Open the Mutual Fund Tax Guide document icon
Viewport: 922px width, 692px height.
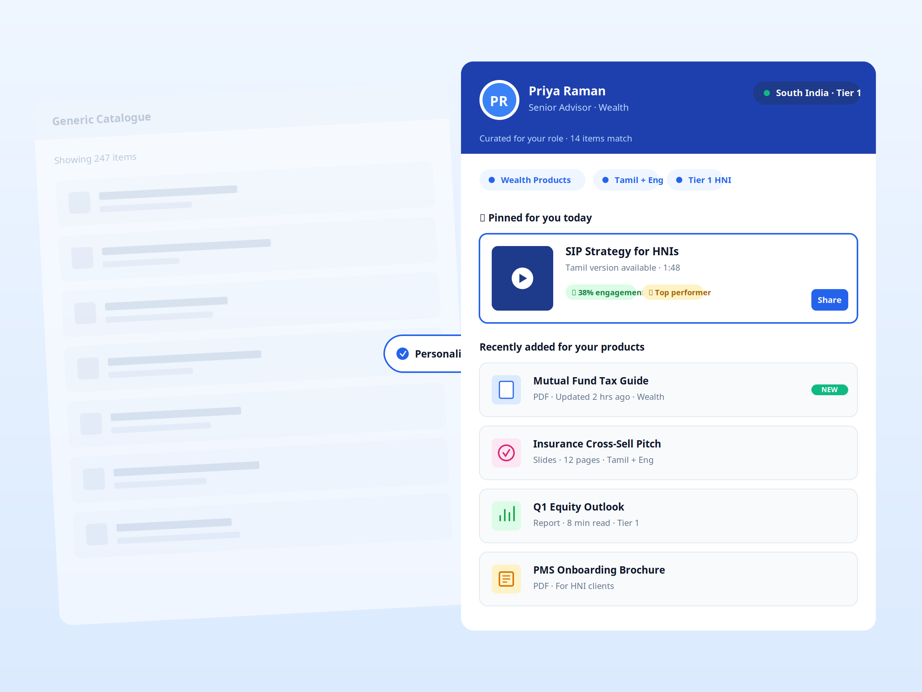[506, 389]
